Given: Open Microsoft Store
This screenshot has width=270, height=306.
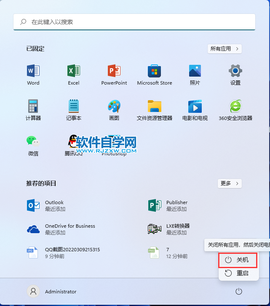Looking at the screenshot, I should coord(155,75).
